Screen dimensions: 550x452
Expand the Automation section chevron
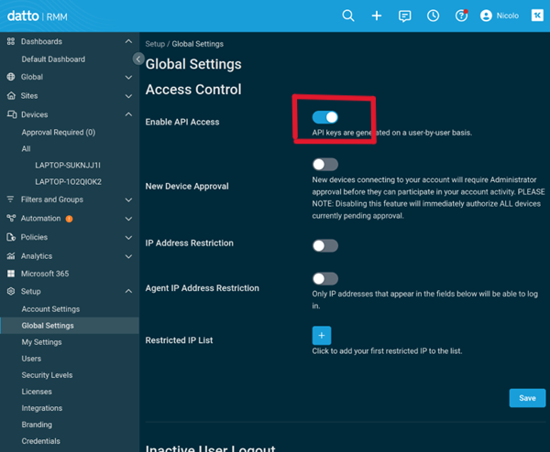(128, 219)
